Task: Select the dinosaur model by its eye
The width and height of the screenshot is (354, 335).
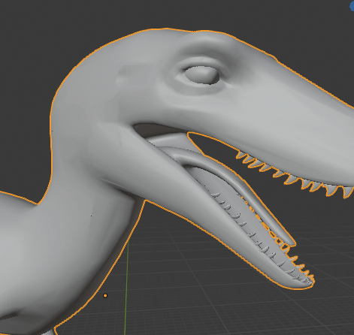Action: click(201, 75)
